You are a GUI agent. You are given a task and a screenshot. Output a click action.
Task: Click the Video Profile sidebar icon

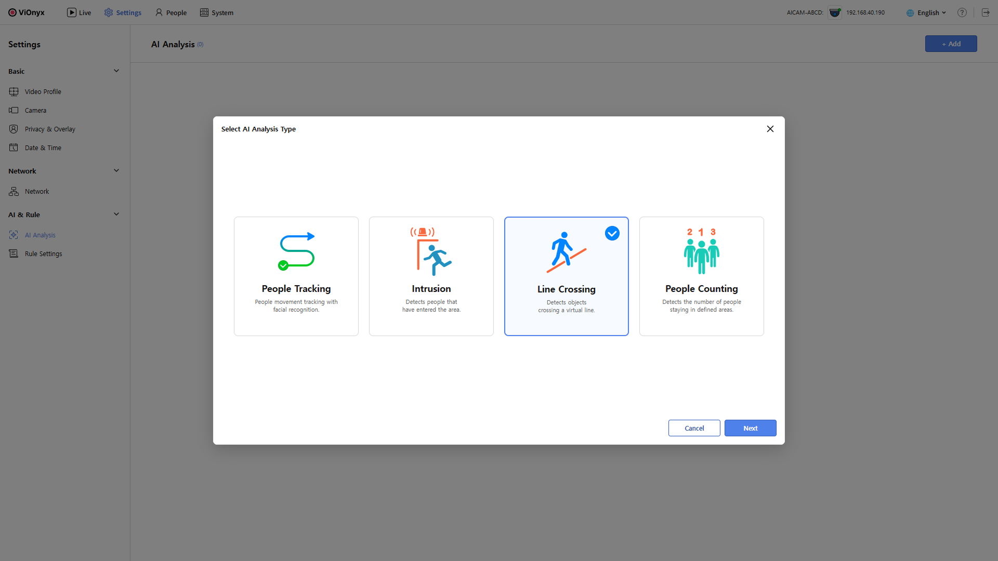[x=14, y=91]
